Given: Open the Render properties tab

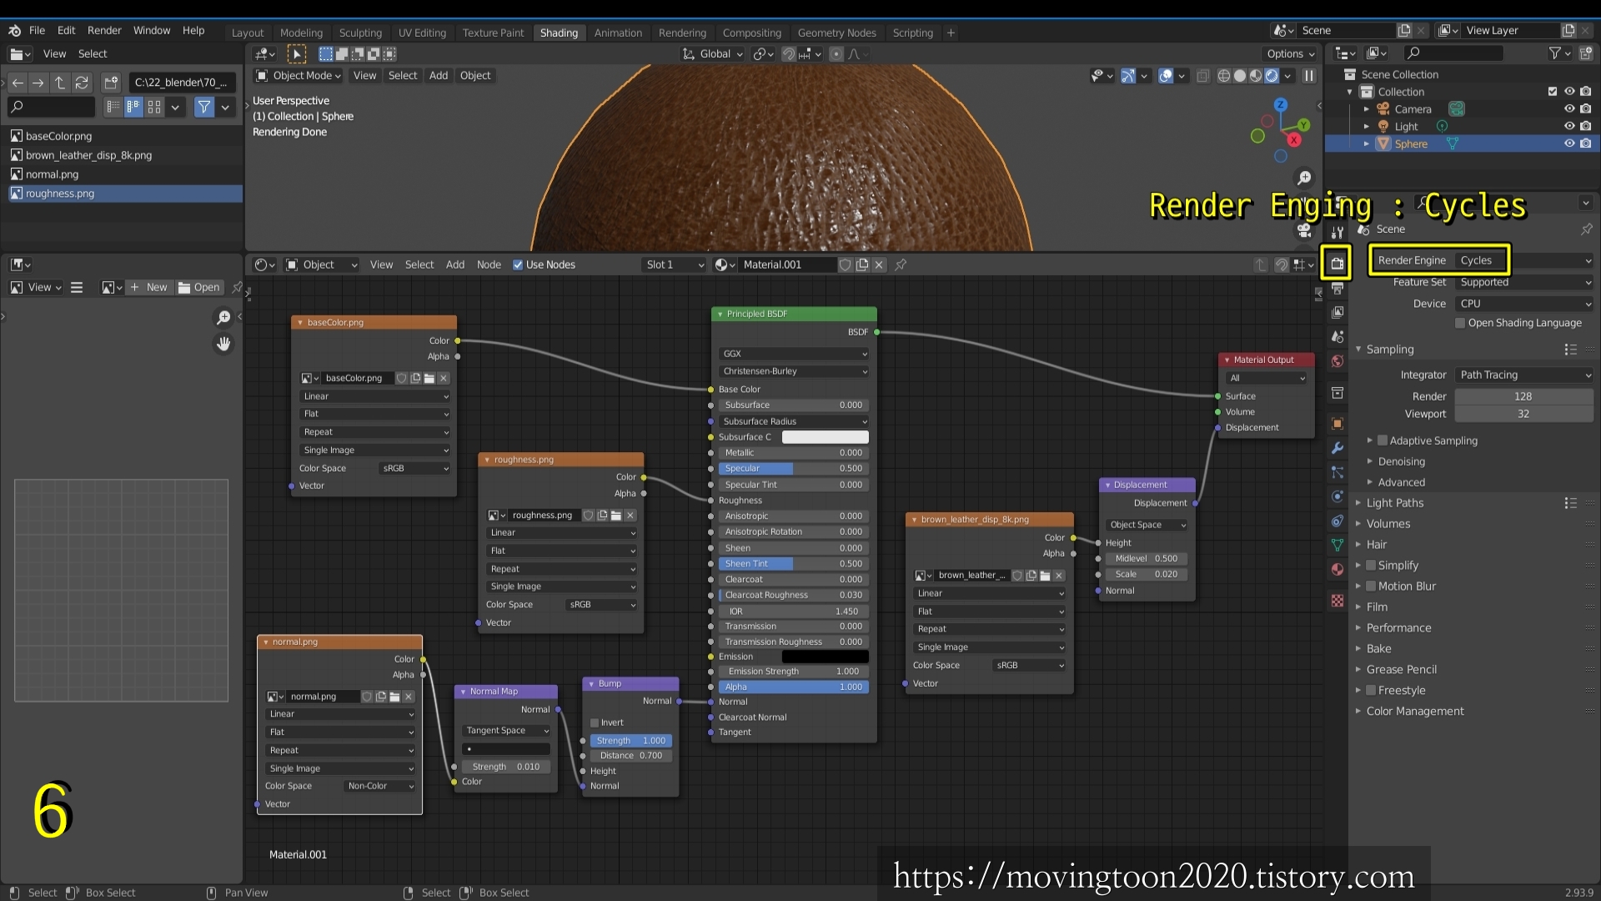Looking at the screenshot, I should (x=1337, y=264).
